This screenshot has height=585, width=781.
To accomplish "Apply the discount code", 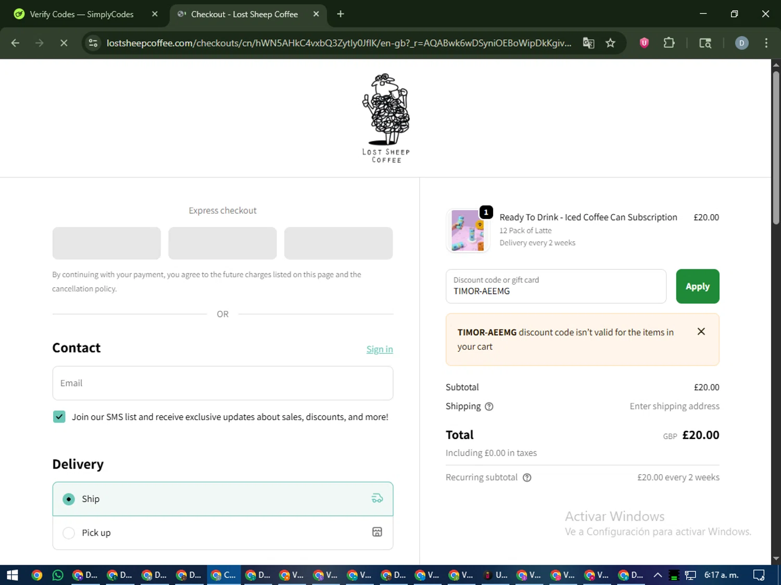I will (698, 286).
